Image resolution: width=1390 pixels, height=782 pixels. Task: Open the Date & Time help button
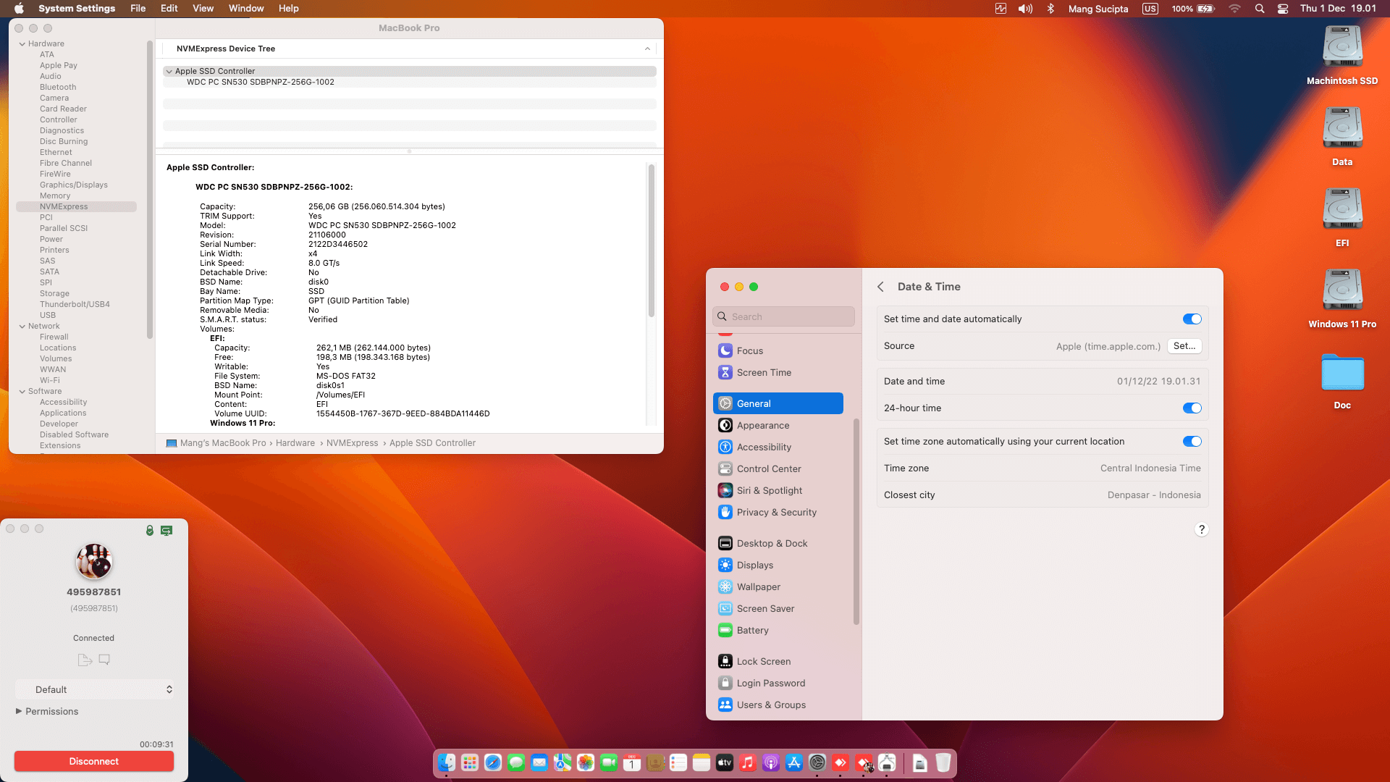coord(1202,530)
